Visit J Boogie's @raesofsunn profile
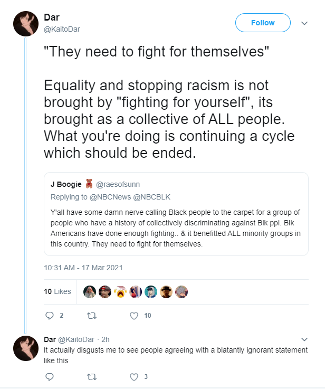This screenshot has width=325, height=389. click(118, 184)
